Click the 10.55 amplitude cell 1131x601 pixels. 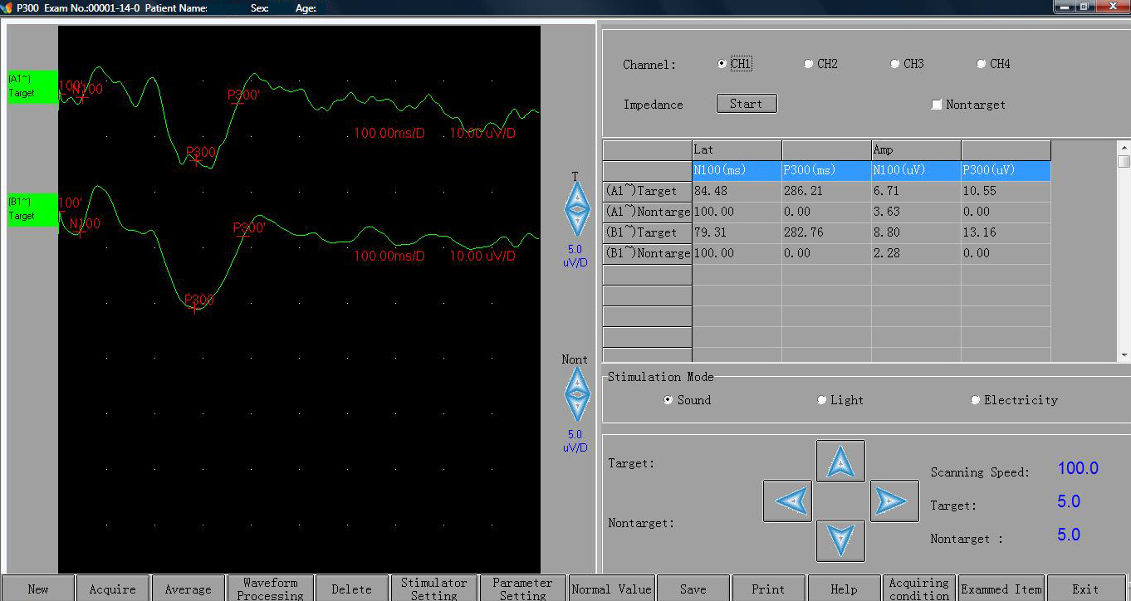[1006, 191]
